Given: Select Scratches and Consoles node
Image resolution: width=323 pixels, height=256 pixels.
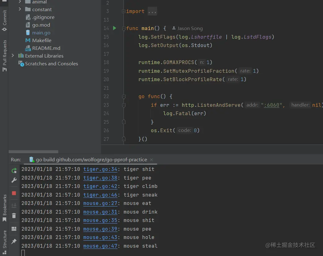Looking at the screenshot, I should coord(51,64).
